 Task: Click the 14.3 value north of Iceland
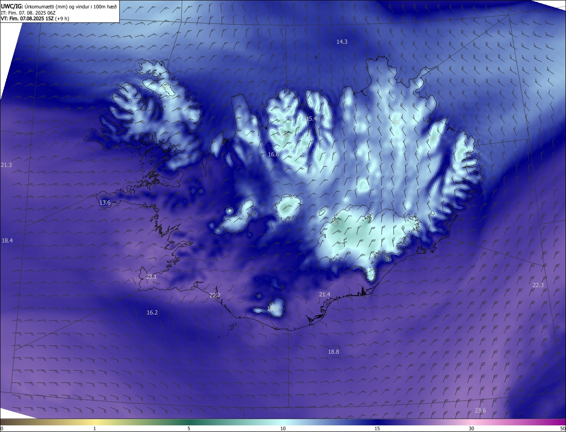click(x=342, y=42)
